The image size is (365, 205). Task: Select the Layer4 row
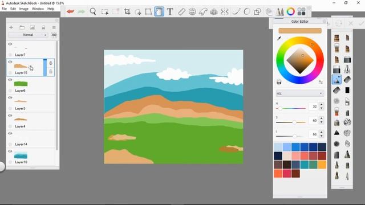click(x=31, y=121)
